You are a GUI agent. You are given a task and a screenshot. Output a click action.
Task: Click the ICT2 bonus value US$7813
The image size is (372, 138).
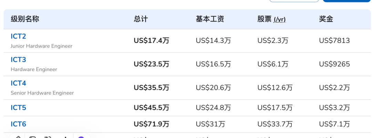point(334,41)
